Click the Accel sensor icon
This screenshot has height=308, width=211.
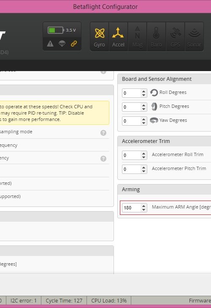pyautogui.click(x=118, y=36)
